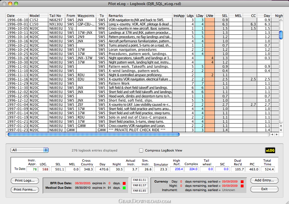Click the Tail No column header
Viewport: 289px width, 204px height.
click(56, 16)
